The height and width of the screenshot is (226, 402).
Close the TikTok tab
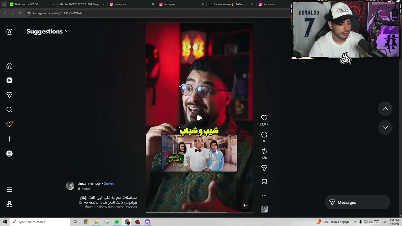pyautogui.click(x=252, y=4)
